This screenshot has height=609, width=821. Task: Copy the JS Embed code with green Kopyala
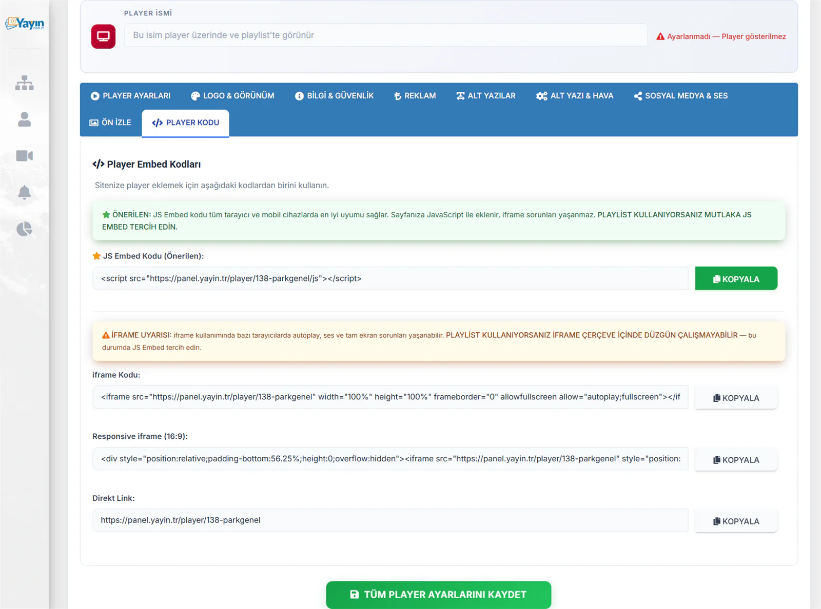(x=736, y=278)
